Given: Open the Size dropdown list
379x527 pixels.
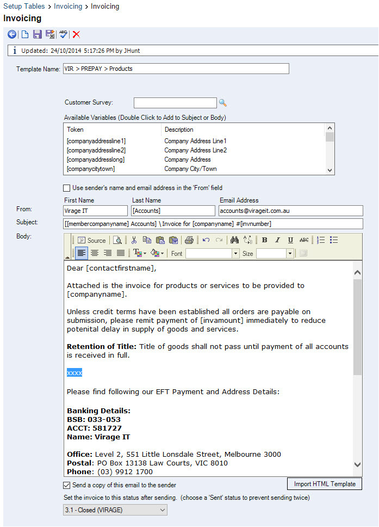Looking at the screenshot, I should point(290,254).
